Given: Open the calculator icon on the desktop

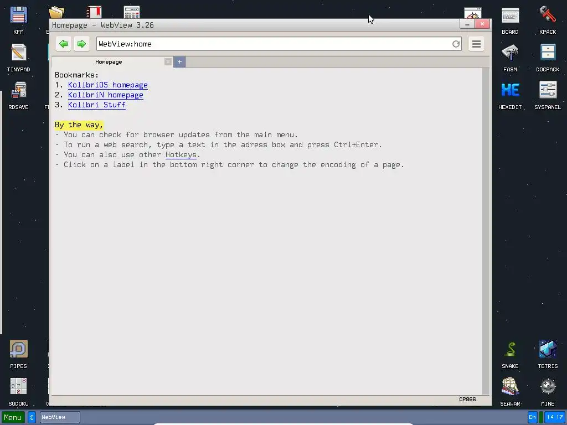Looking at the screenshot, I should [132, 12].
